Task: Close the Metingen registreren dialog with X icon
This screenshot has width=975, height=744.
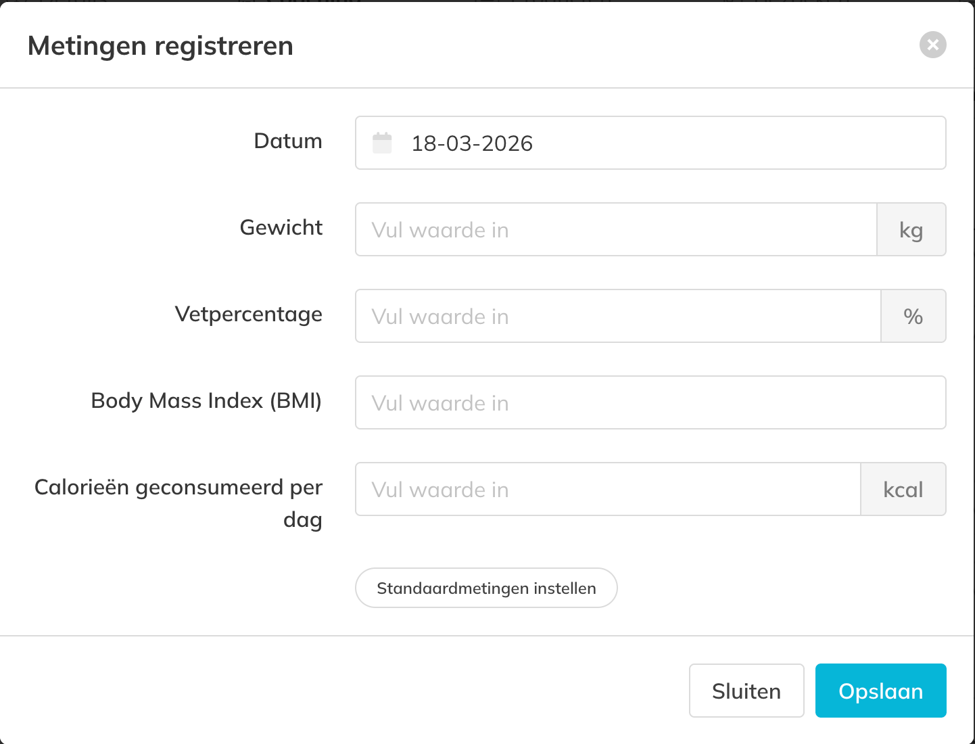Action: click(932, 45)
